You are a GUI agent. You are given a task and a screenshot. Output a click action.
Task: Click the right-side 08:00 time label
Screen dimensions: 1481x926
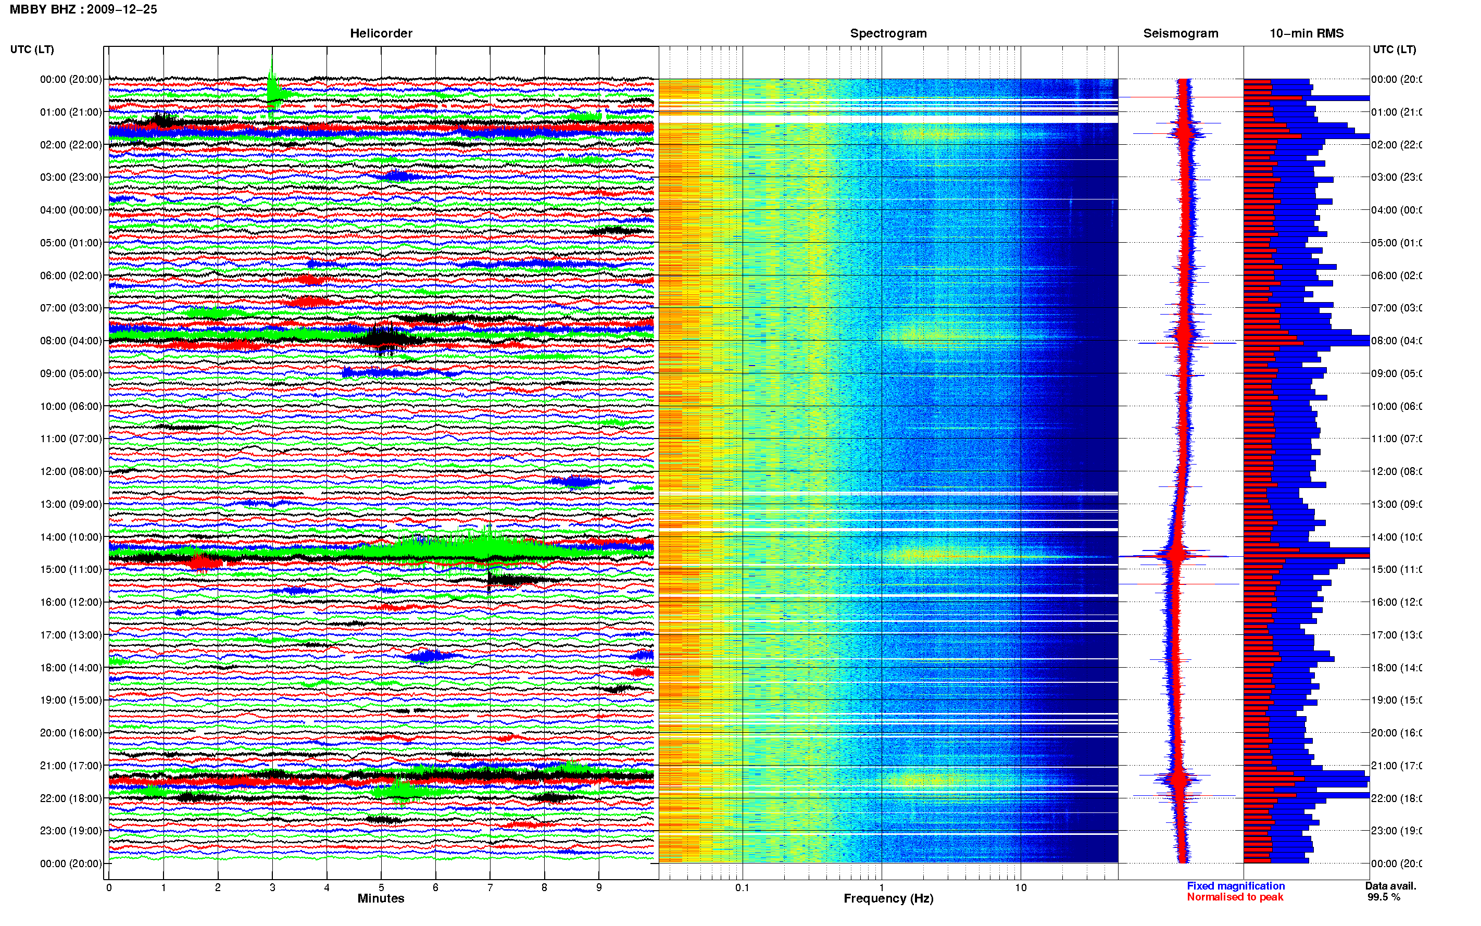coord(1396,341)
